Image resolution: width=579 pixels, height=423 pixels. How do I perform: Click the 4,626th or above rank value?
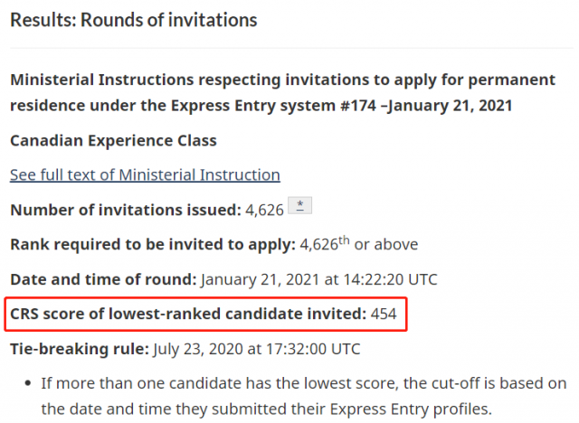pos(359,244)
